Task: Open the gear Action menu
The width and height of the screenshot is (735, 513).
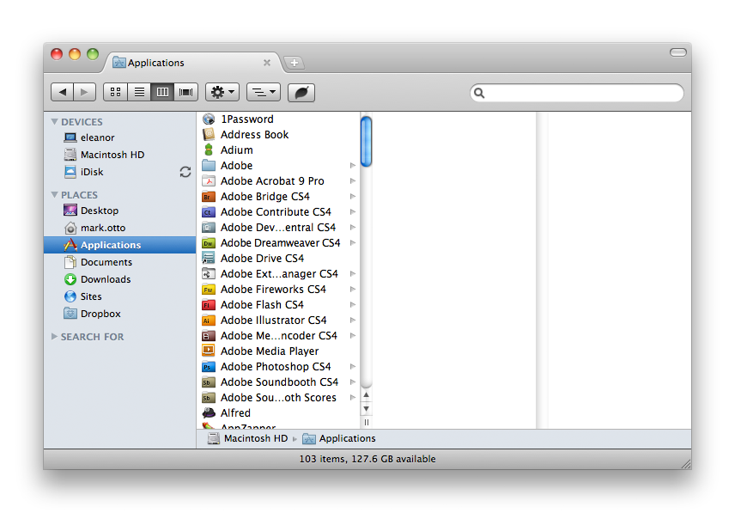Action: click(x=222, y=92)
